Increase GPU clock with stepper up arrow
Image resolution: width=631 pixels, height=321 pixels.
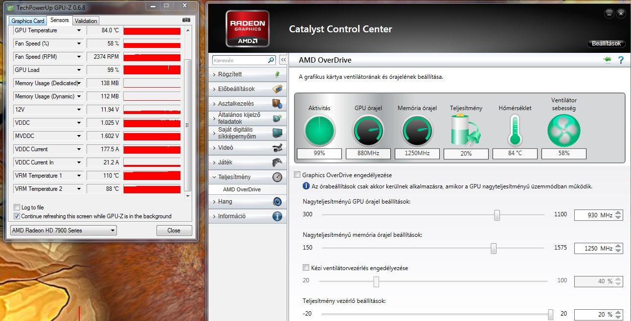click(x=619, y=212)
